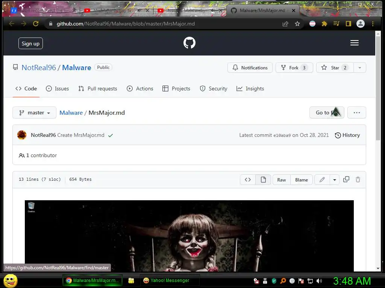Click the volume speaker tray icon

click(x=319, y=281)
